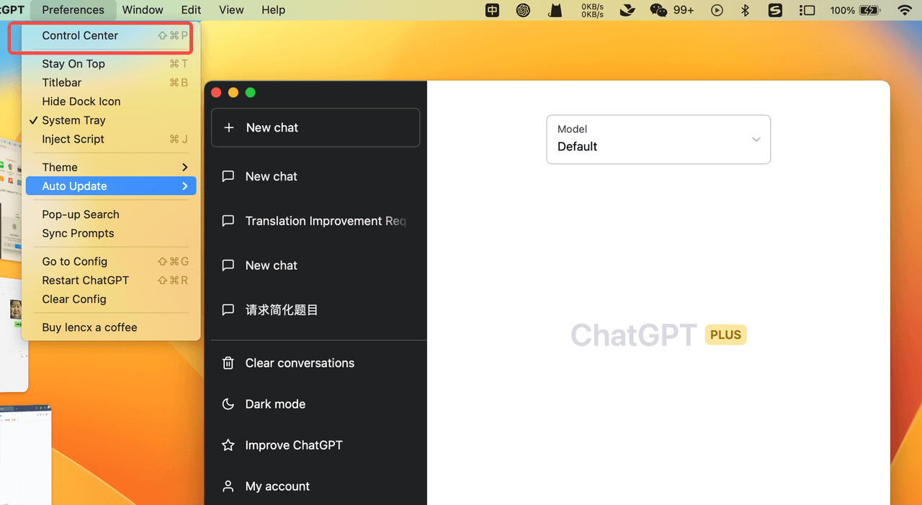Choose Clear Config menu item
The image size is (922, 505).
pyautogui.click(x=111, y=299)
